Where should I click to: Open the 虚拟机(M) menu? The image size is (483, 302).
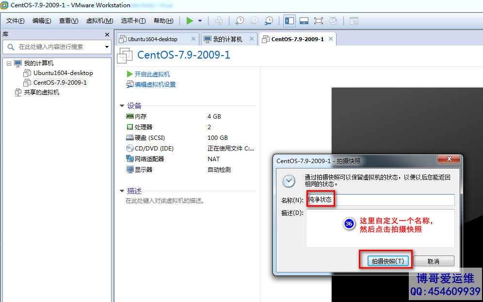click(99, 21)
